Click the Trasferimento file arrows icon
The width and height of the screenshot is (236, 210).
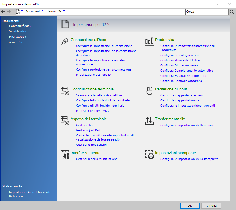pos(149,121)
